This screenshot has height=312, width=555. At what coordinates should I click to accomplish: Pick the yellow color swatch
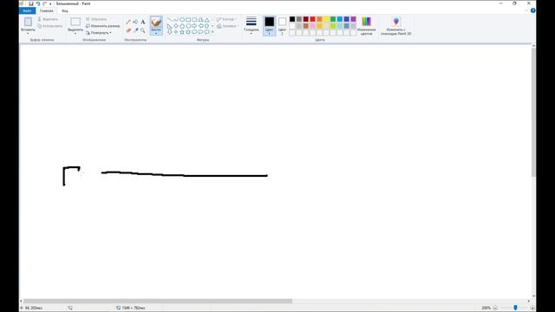click(x=326, y=19)
